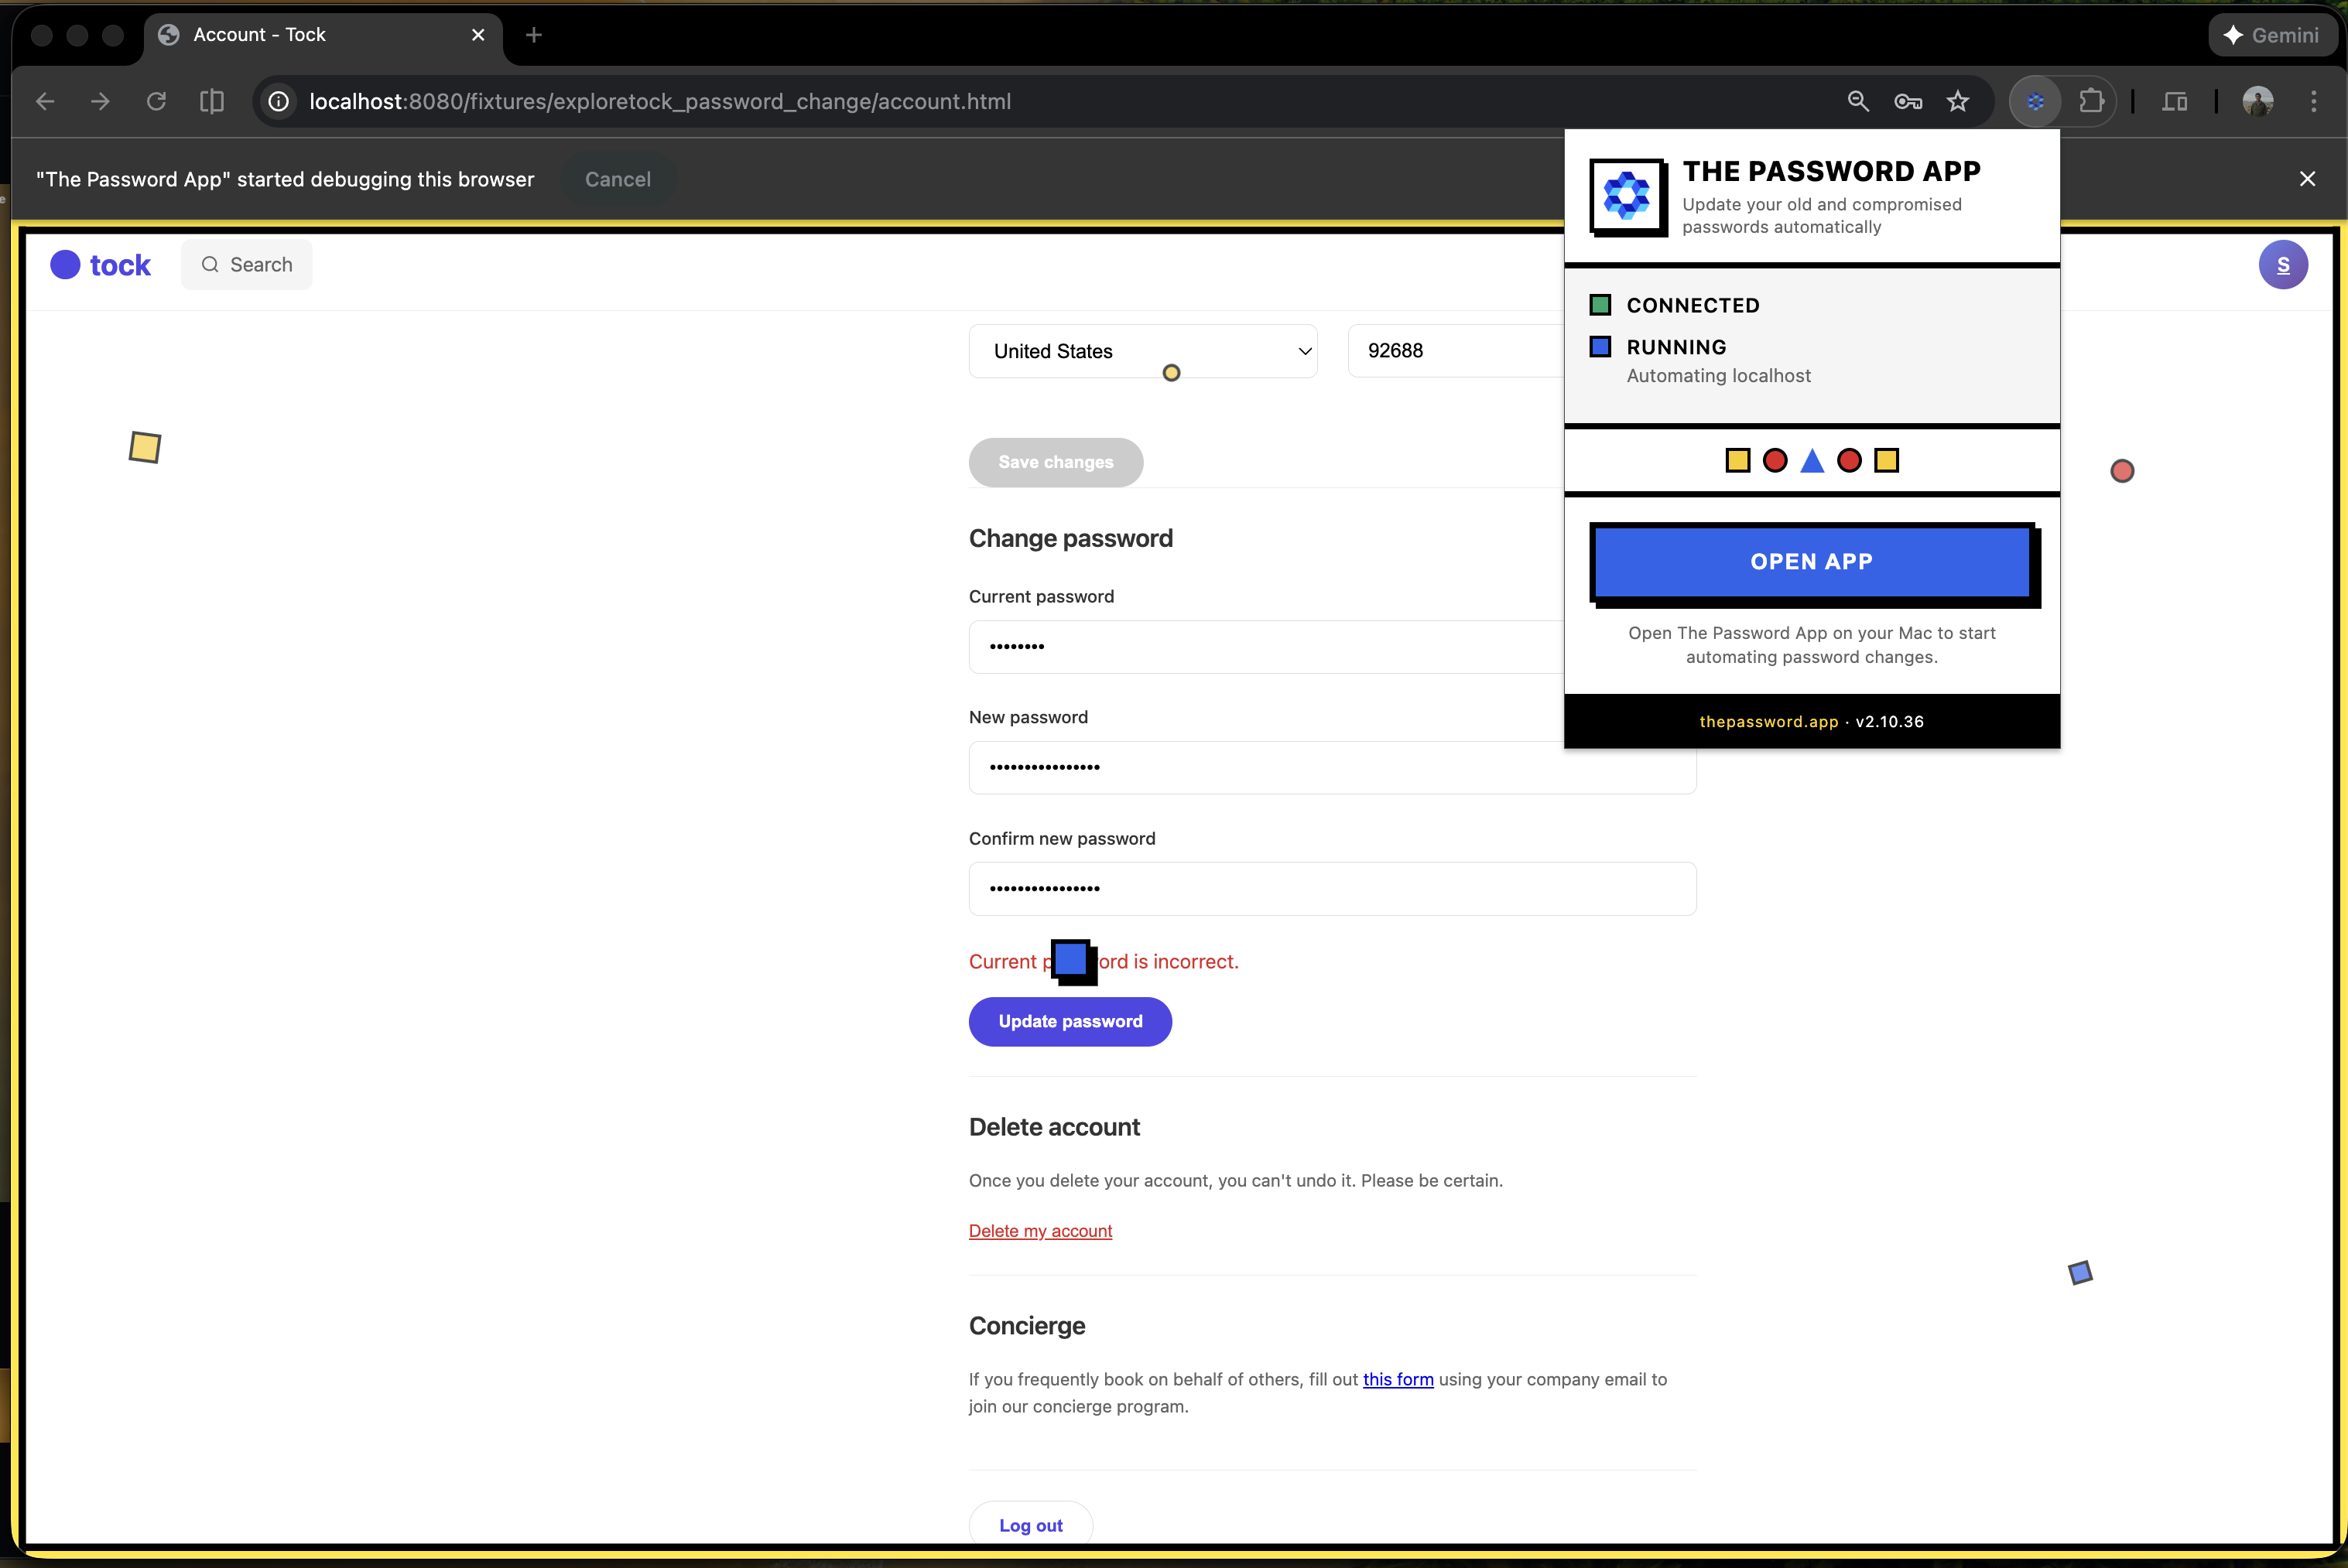Click the blue triangle shape in Password App panel
The height and width of the screenshot is (1568, 2348).
(1812, 460)
